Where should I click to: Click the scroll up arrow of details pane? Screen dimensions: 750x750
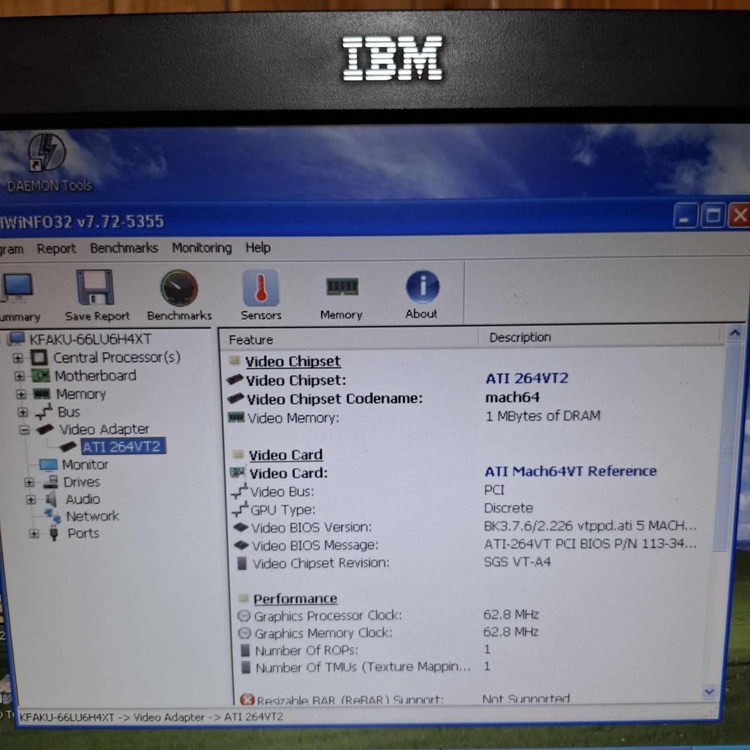click(735, 334)
